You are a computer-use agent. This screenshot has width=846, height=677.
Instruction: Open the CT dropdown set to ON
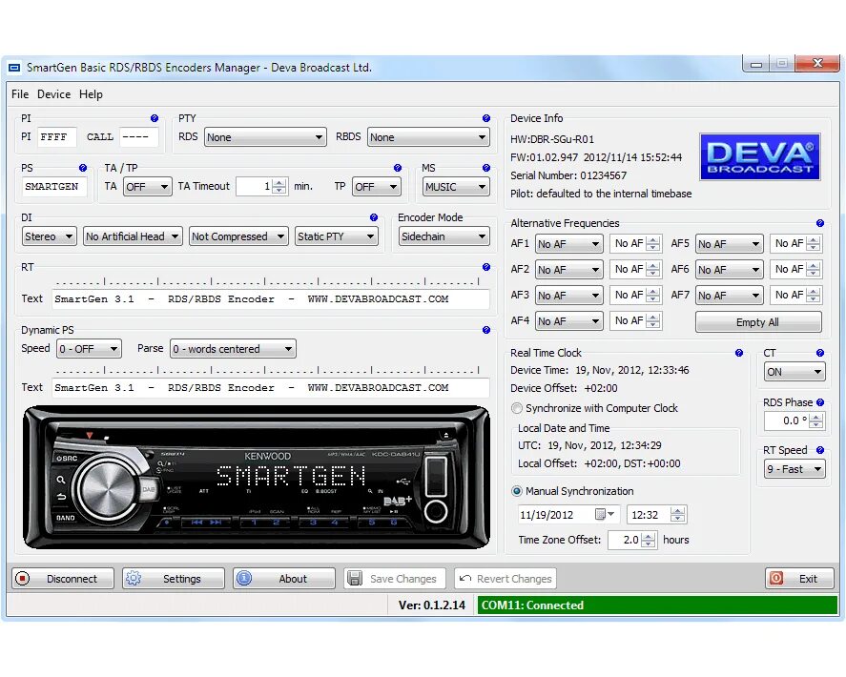(794, 372)
